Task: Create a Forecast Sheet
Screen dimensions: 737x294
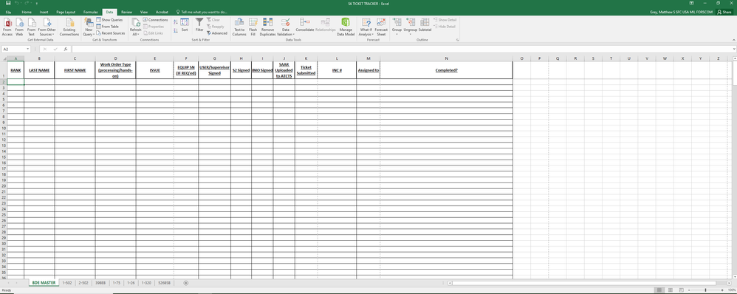Action: (x=381, y=27)
